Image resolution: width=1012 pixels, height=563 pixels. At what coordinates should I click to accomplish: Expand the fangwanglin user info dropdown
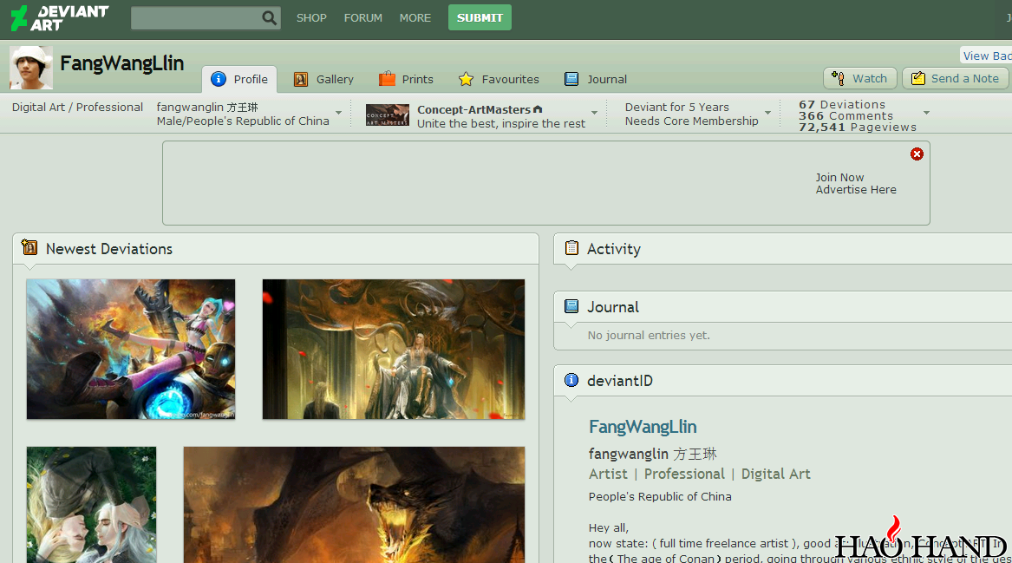tap(338, 113)
